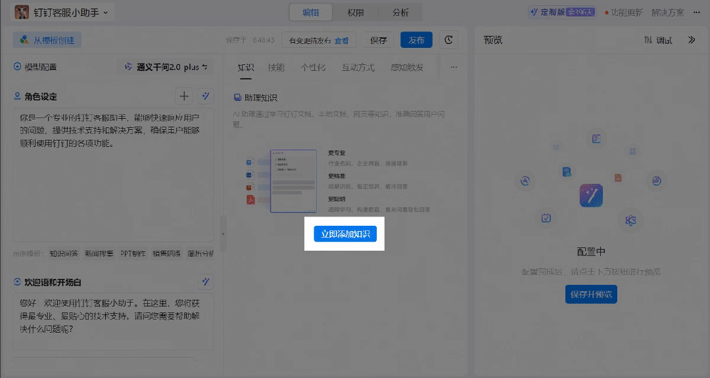Click into the 欢迎语和开场白 text box

point(113,322)
